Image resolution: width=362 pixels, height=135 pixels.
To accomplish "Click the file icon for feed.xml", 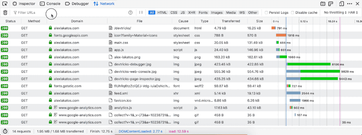I will pos(110,93).
